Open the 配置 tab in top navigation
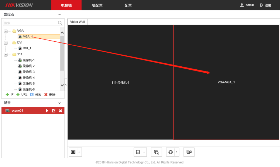280x167 pixels. (x=128, y=5)
